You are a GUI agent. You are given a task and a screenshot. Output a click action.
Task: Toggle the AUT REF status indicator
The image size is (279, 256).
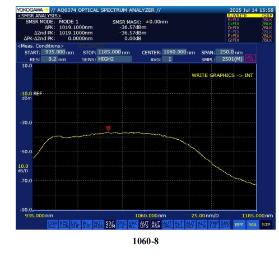(x=190, y=225)
